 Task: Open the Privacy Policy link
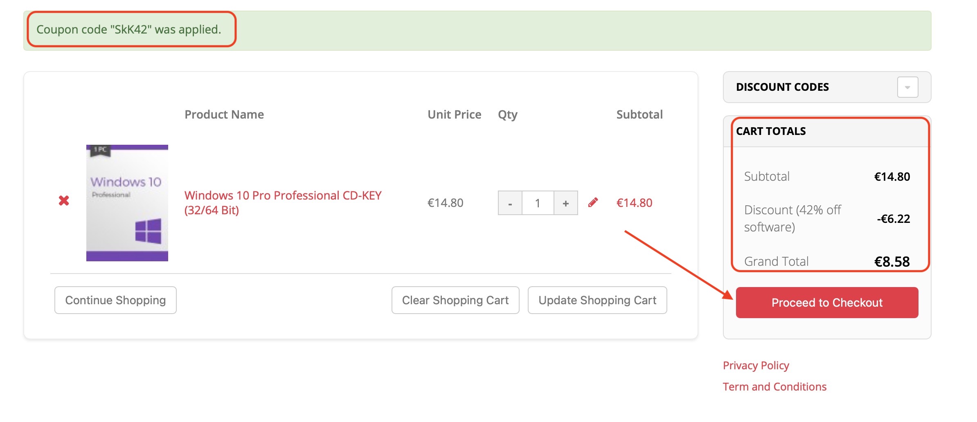point(756,365)
